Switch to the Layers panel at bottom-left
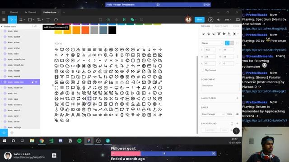The width and height of the screenshot is (289, 162). point(4,133)
